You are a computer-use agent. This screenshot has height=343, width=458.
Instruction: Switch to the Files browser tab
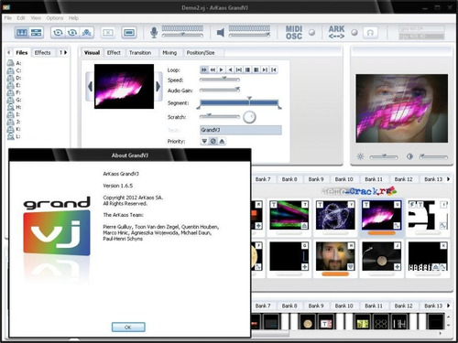[22, 53]
